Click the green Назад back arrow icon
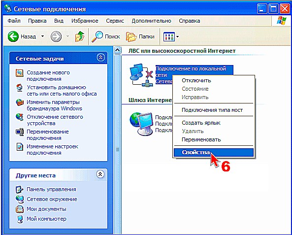The height and width of the screenshot is (235, 292). coord(13,36)
